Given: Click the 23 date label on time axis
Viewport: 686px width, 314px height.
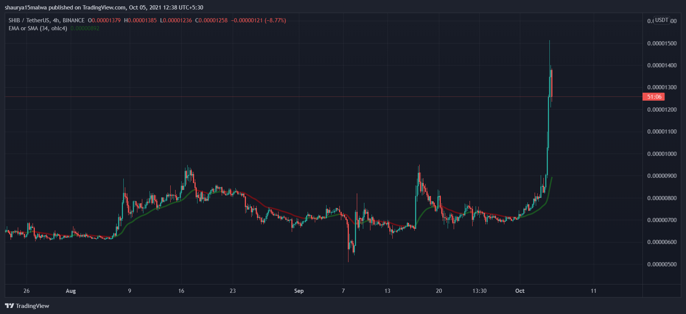Looking at the screenshot, I should [x=233, y=291].
